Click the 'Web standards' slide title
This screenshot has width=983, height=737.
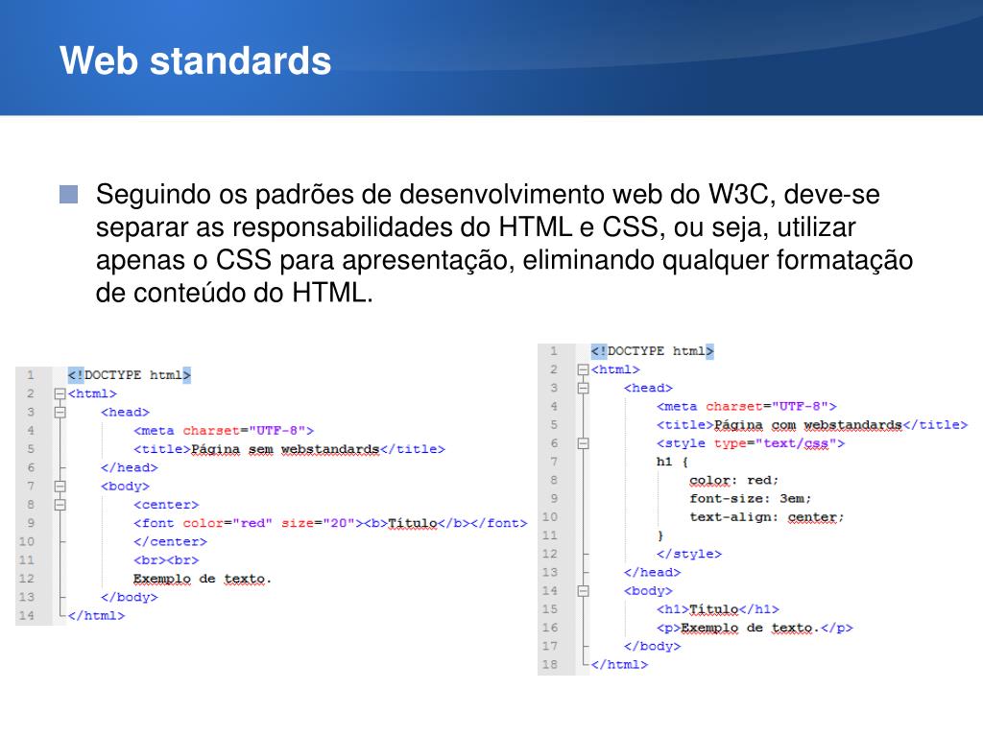click(196, 60)
